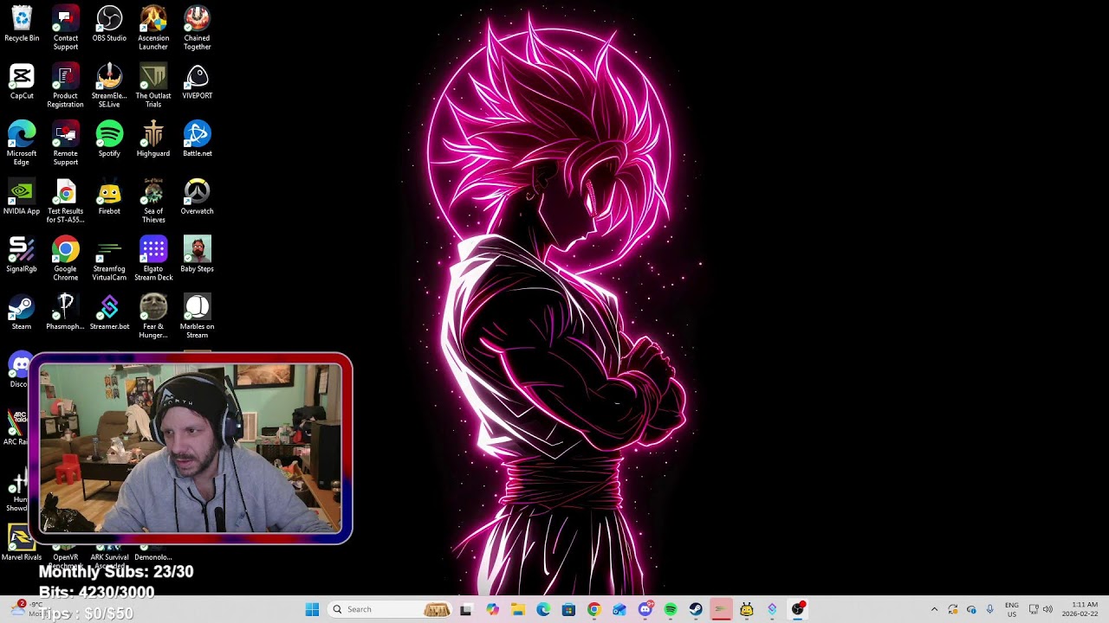Viewport: 1109px width, 623px height.
Task: Switch to Spotify on the taskbar
Action: [671, 609]
